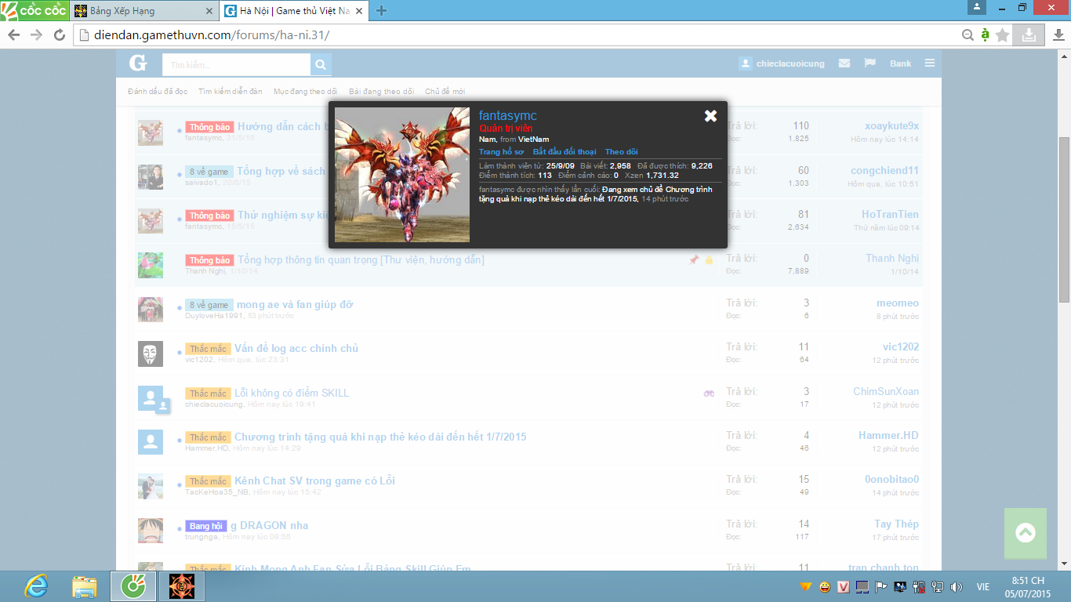Click the green Vietnamese typing icon
1071x602 pixels.
[x=986, y=34]
